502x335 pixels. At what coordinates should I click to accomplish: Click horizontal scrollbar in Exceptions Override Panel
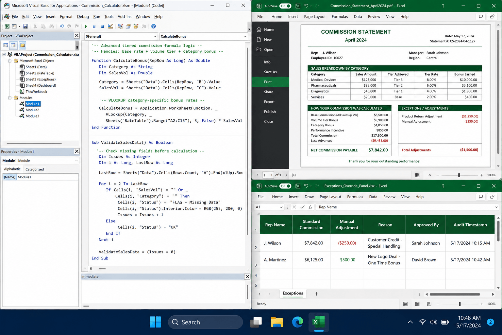[x=455, y=294]
